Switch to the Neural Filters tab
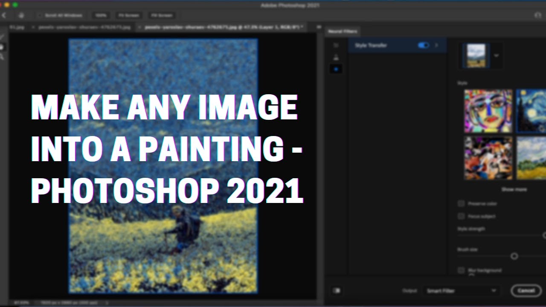This screenshot has height=307, width=546. pyautogui.click(x=343, y=31)
